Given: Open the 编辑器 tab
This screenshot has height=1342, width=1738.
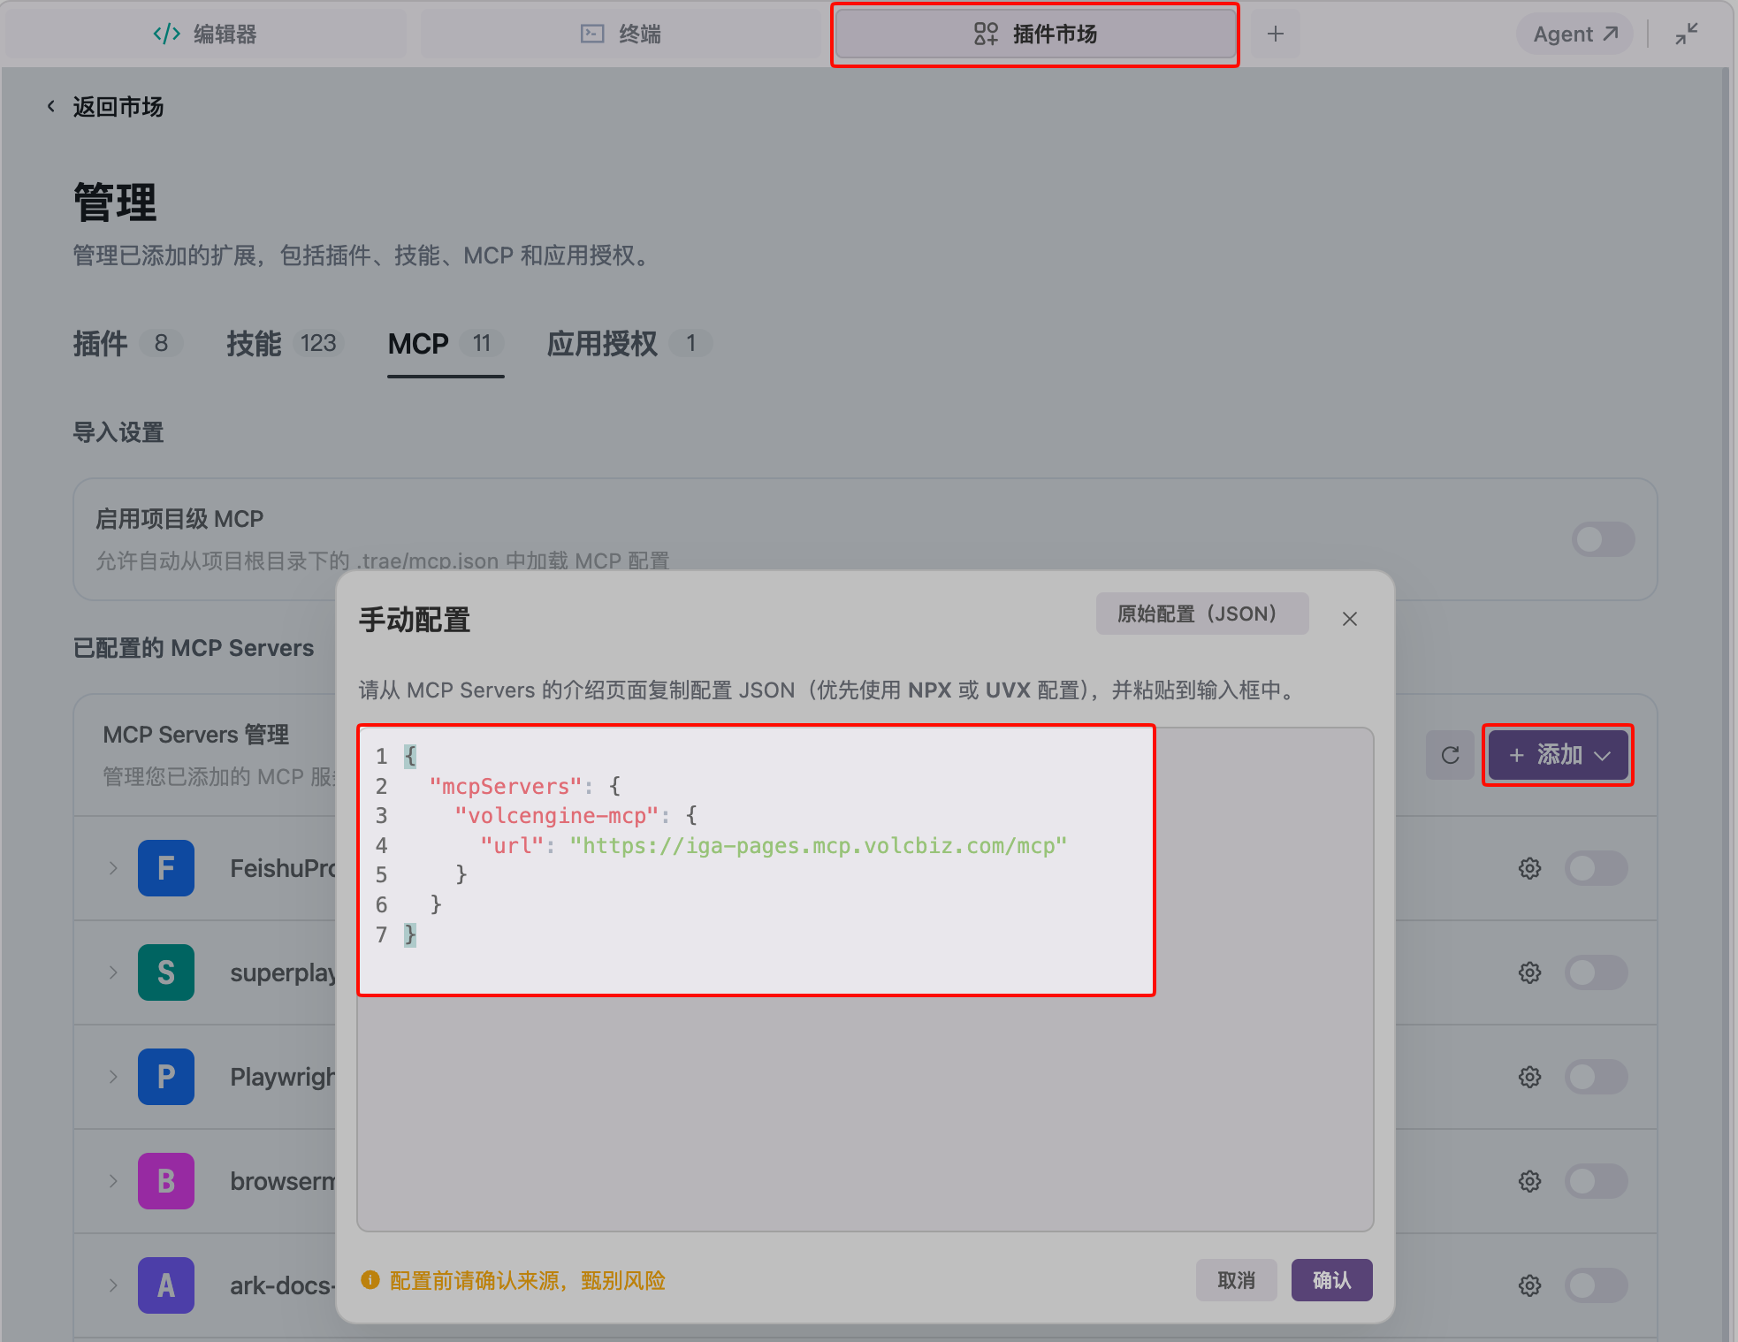Looking at the screenshot, I should coord(205,34).
